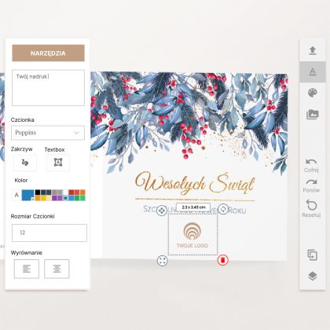The height and width of the screenshot is (330, 330).
Task: Open the Poppins font dropdown
Action: tap(48, 133)
